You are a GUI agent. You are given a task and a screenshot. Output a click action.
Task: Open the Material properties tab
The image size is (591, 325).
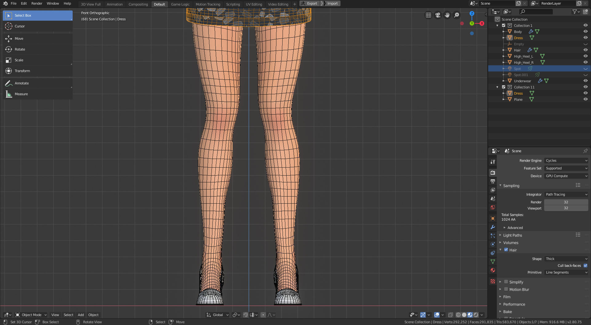pyautogui.click(x=493, y=270)
